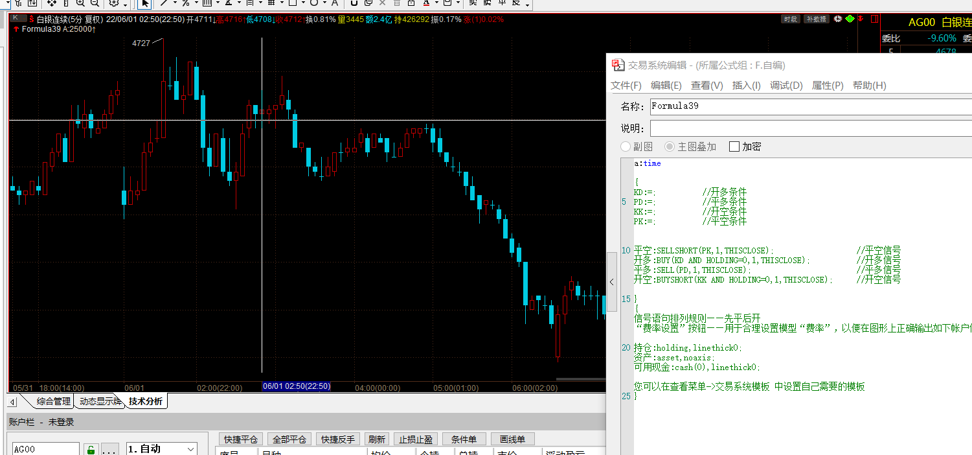Click the red anchor icon on chart
Image resolution: width=972 pixels, height=455 pixels.
tap(861, 19)
